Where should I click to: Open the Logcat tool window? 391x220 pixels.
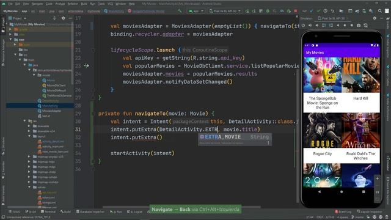pyautogui.click(x=134, y=211)
